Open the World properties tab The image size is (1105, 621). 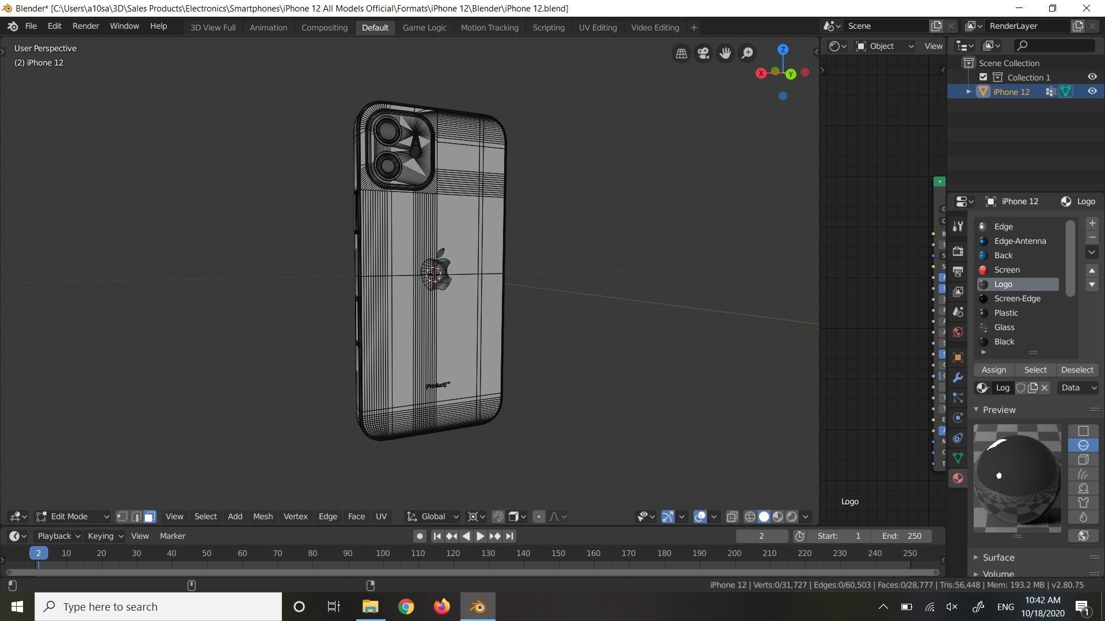(958, 332)
